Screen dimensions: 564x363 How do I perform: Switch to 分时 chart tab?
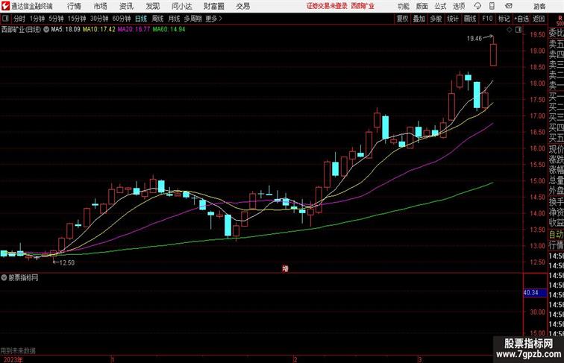coord(19,19)
